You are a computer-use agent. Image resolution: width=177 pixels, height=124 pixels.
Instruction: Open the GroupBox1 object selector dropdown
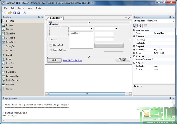pos(174,21)
